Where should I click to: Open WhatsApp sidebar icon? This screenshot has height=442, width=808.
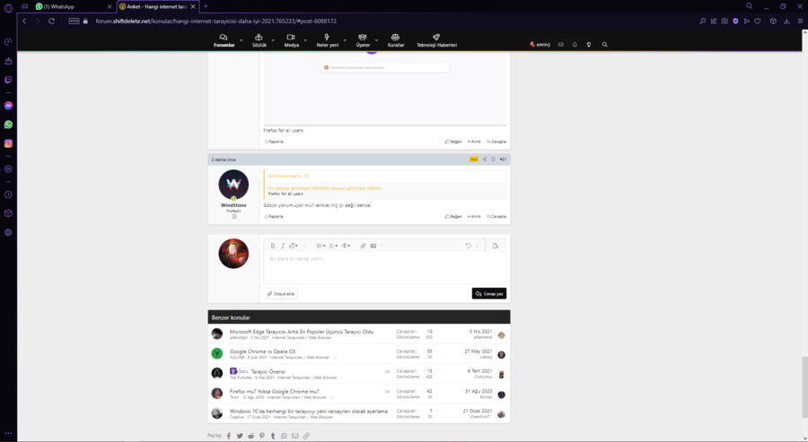pyautogui.click(x=8, y=125)
